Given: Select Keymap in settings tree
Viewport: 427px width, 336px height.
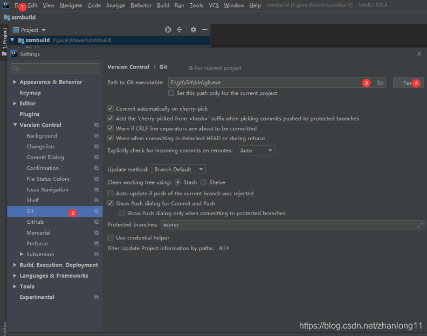Looking at the screenshot, I should pos(30,93).
